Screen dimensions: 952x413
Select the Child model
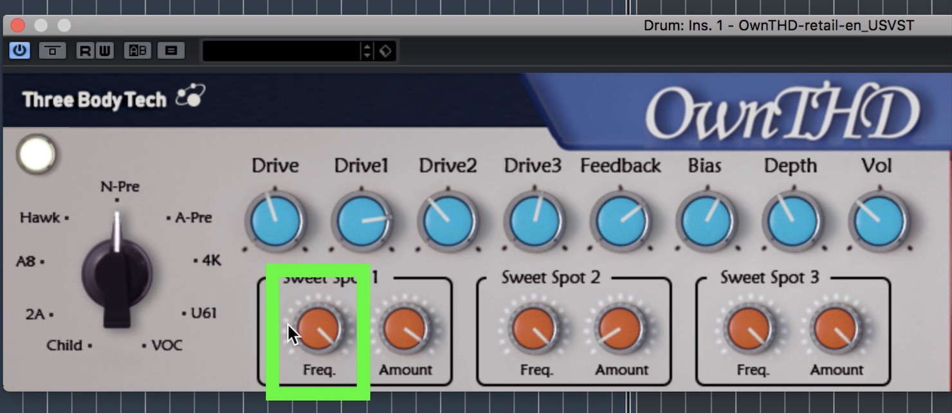[x=64, y=345]
